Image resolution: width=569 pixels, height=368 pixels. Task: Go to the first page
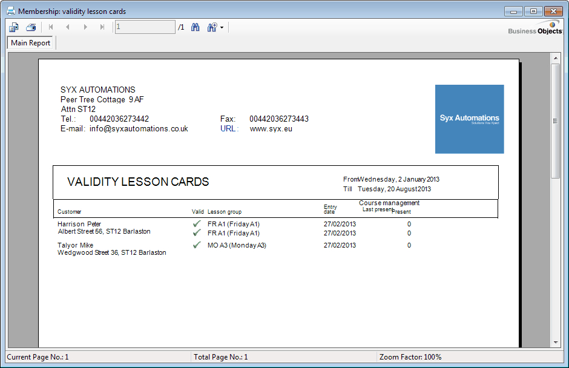[51, 27]
